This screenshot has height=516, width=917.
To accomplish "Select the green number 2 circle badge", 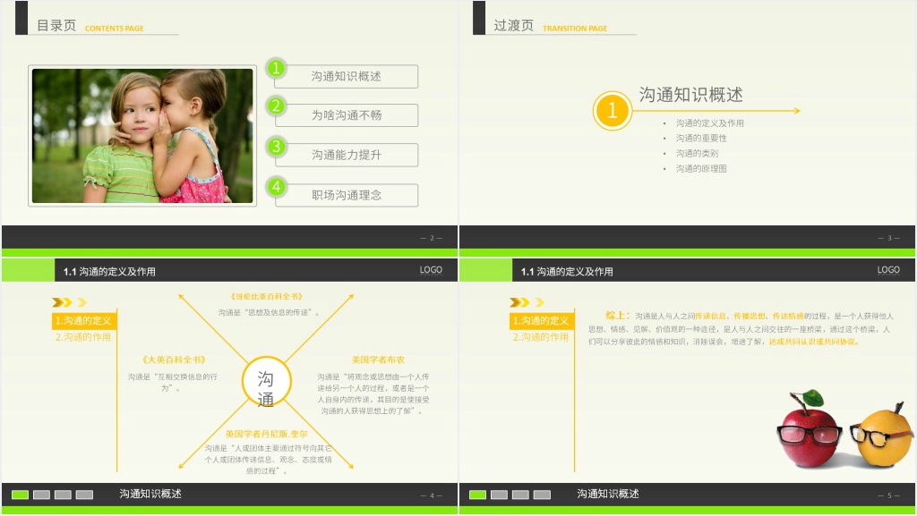I will click(277, 106).
